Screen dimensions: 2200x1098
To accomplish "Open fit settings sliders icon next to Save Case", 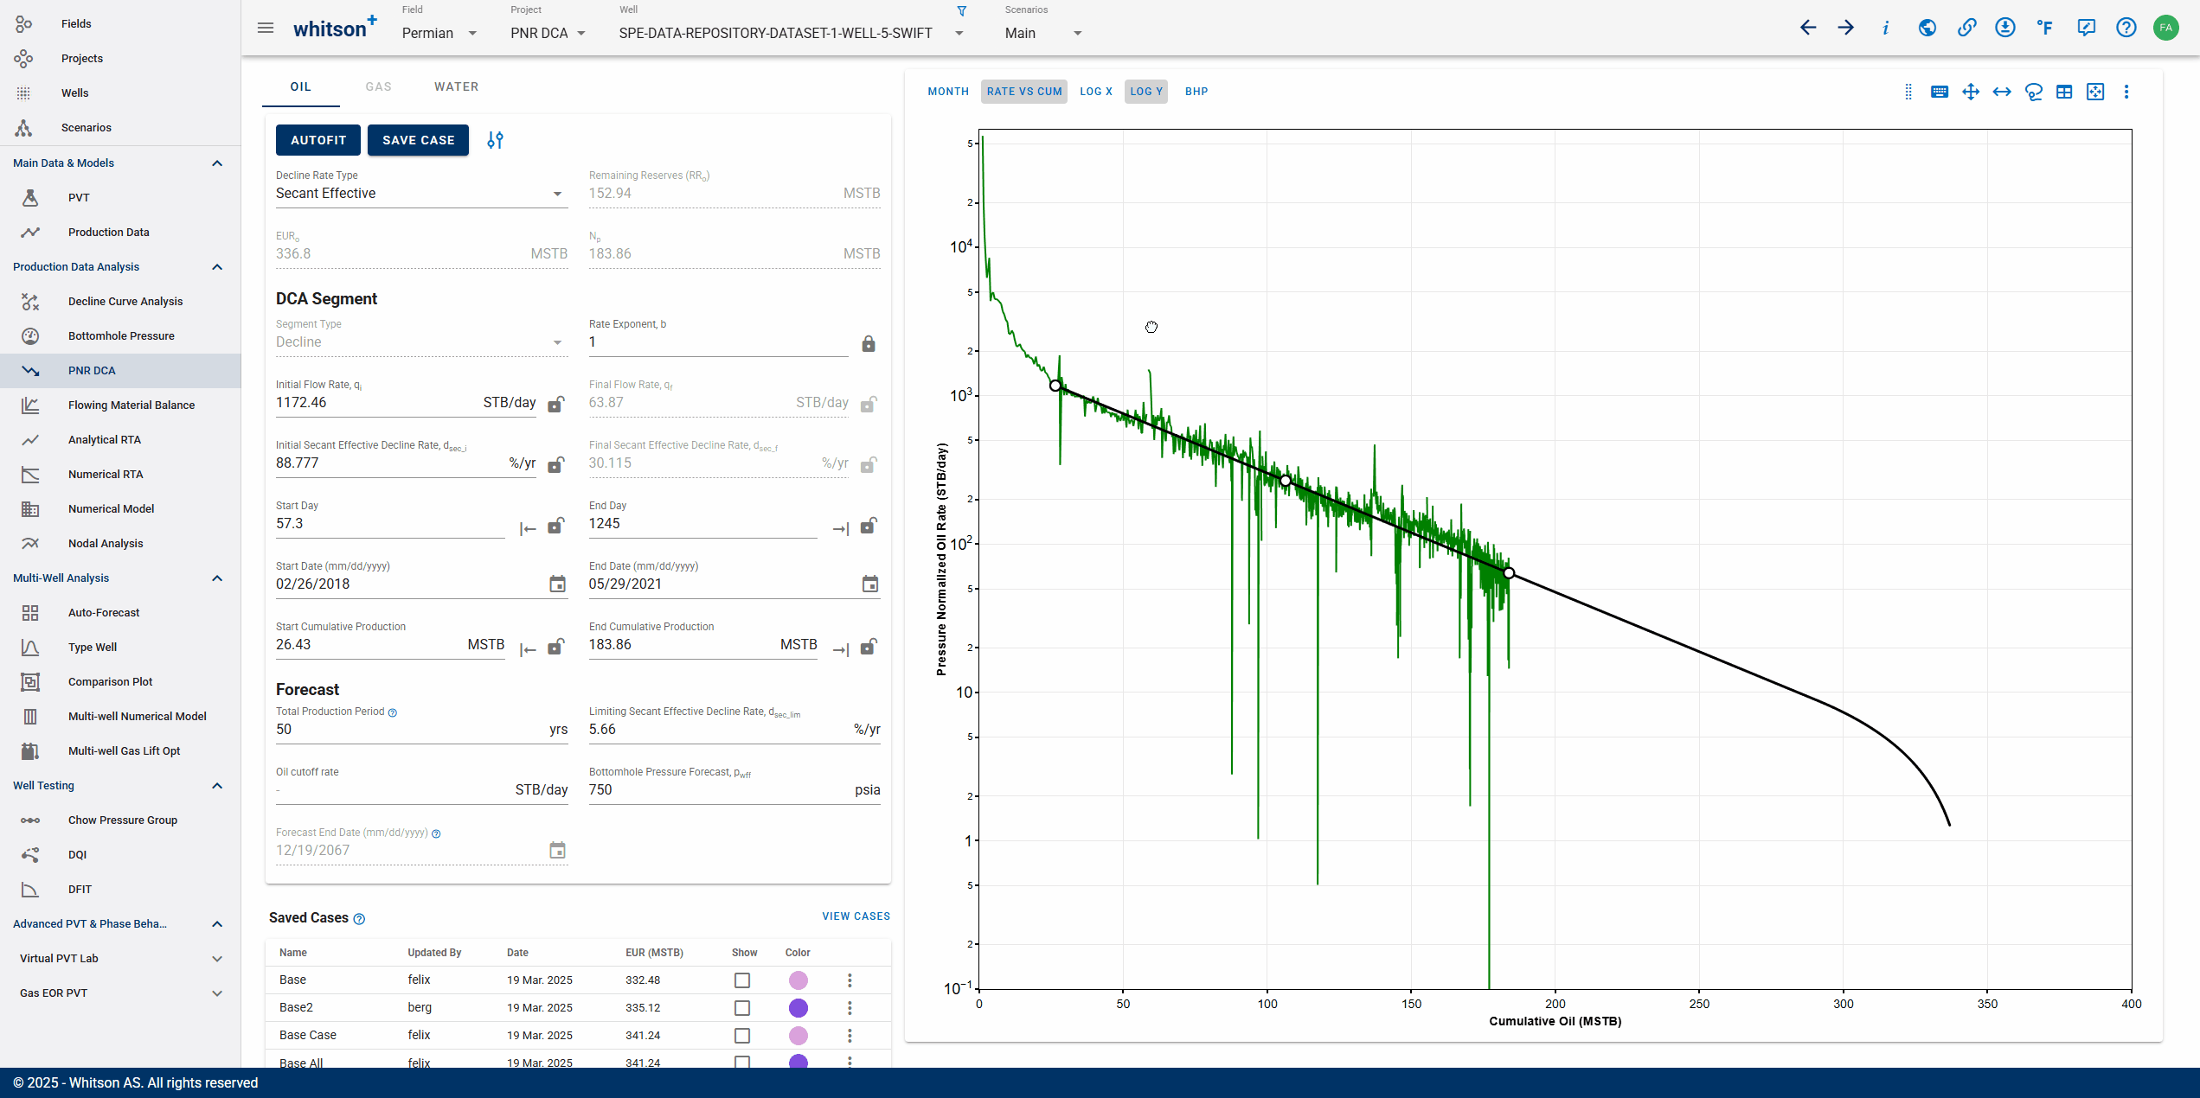I will tap(495, 140).
